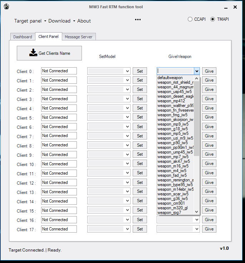245x263 pixels.
Task: Expand SetModel dropdown for Client 3
Action: pos(127,99)
